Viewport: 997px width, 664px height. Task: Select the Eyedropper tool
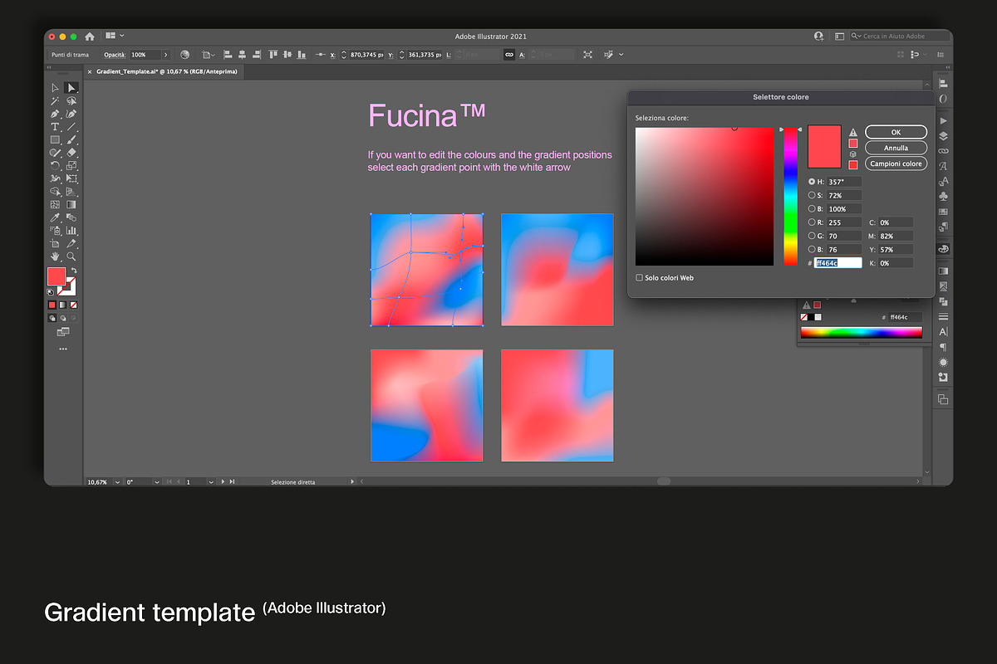coord(55,217)
